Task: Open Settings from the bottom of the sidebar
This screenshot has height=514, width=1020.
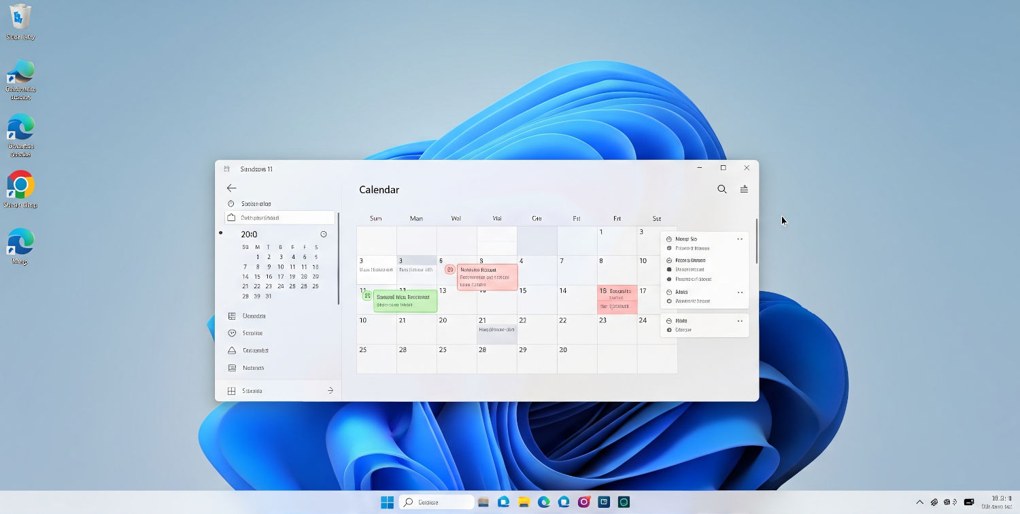Action: [x=252, y=391]
